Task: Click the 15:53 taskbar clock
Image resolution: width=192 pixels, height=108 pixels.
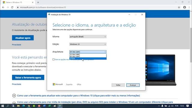Action: tap(182, 106)
